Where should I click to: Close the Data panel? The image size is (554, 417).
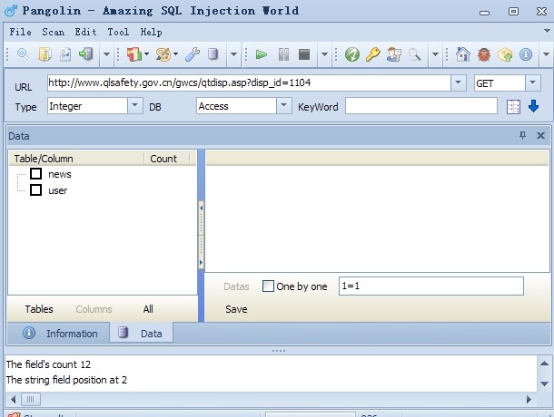coord(540,135)
